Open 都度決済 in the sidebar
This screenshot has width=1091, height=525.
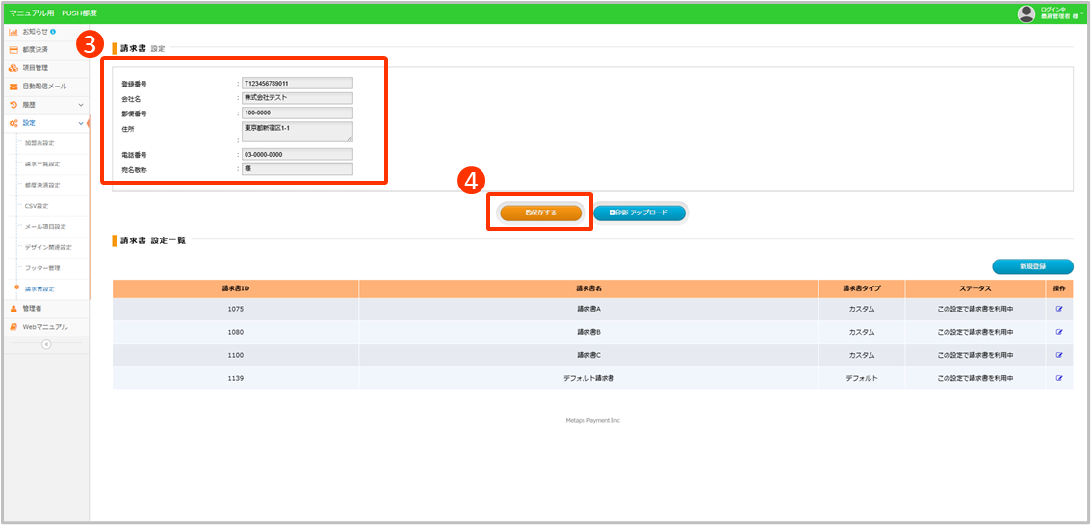pyautogui.click(x=36, y=49)
